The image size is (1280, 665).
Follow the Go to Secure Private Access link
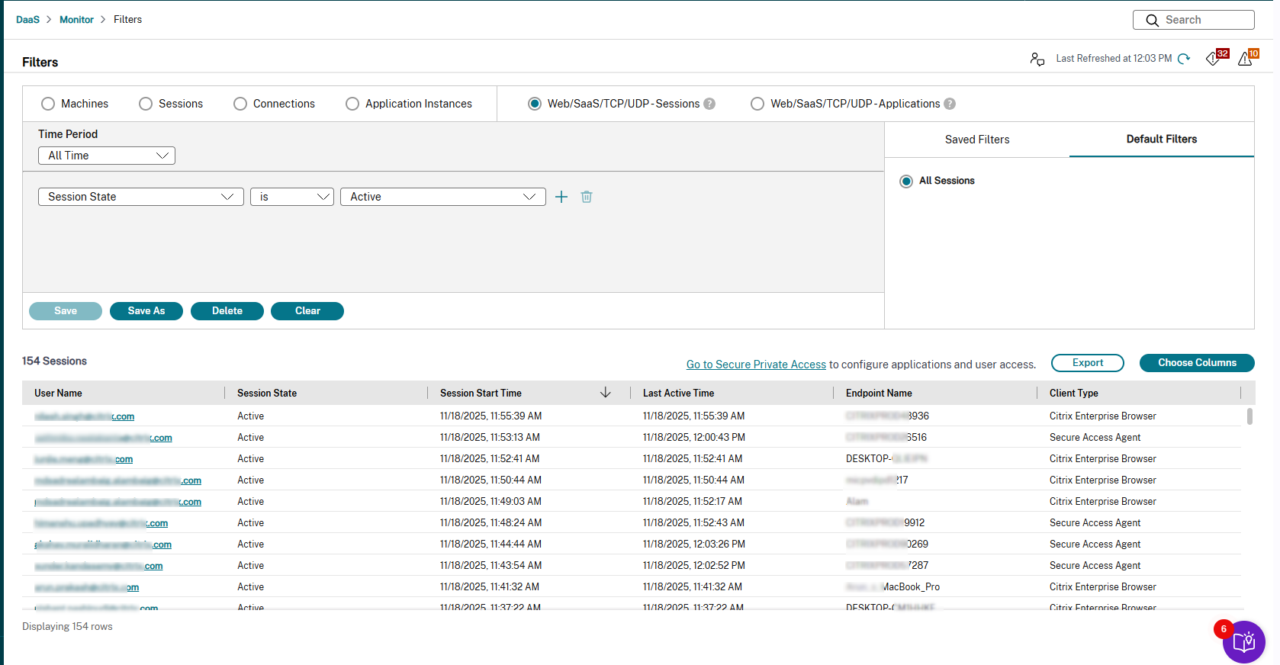click(x=756, y=365)
